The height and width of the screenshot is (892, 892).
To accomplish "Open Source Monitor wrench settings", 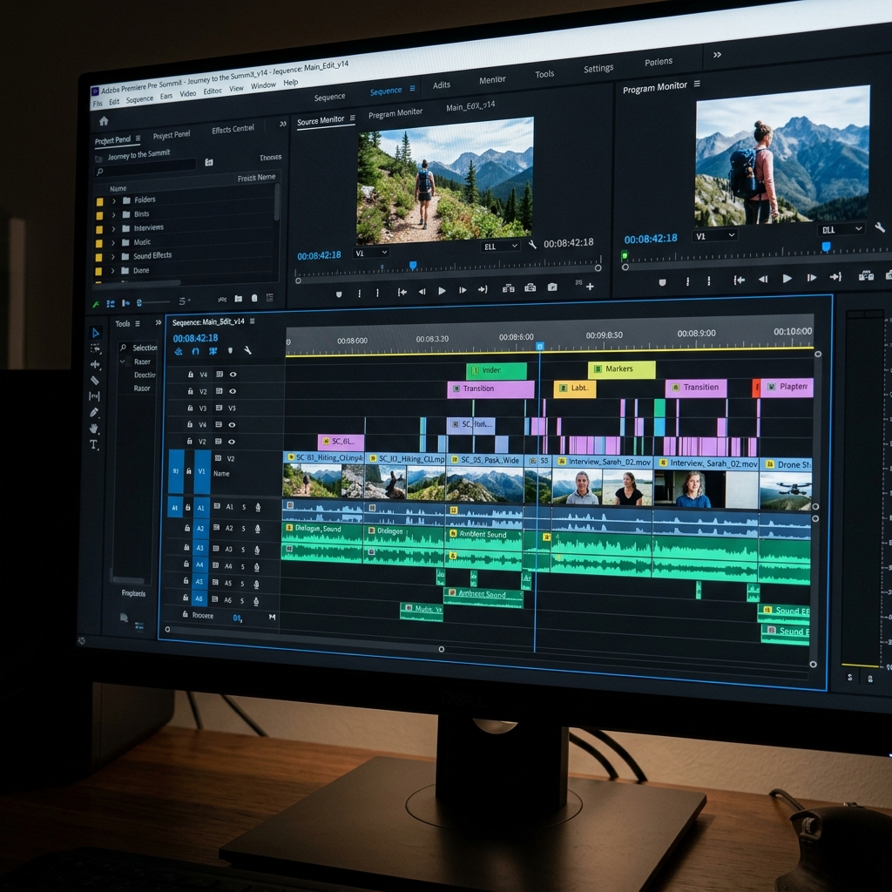I will pyautogui.click(x=532, y=245).
